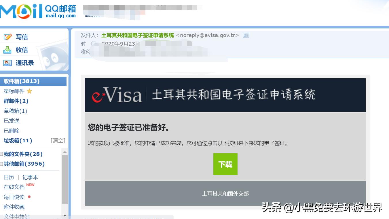Click the receive mail inbox icon
The height and width of the screenshot is (219, 389).
(7, 50)
